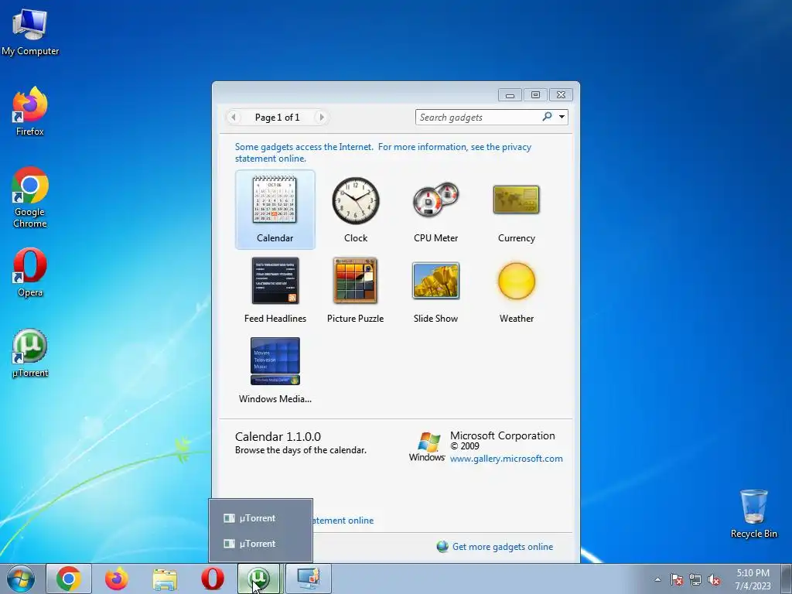This screenshot has width=792, height=594.
Task: Open the network tray icon
Action: click(x=695, y=579)
